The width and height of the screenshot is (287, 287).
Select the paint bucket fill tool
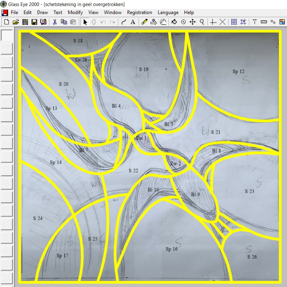tap(174, 22)
